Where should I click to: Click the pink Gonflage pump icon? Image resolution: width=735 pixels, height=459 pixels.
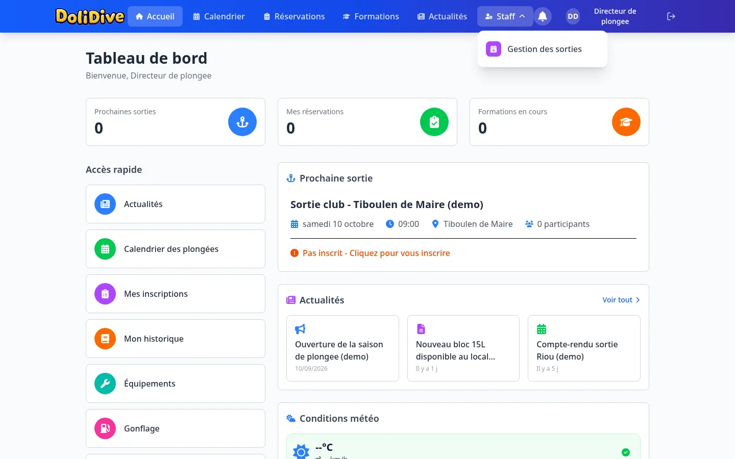point(105,428)
